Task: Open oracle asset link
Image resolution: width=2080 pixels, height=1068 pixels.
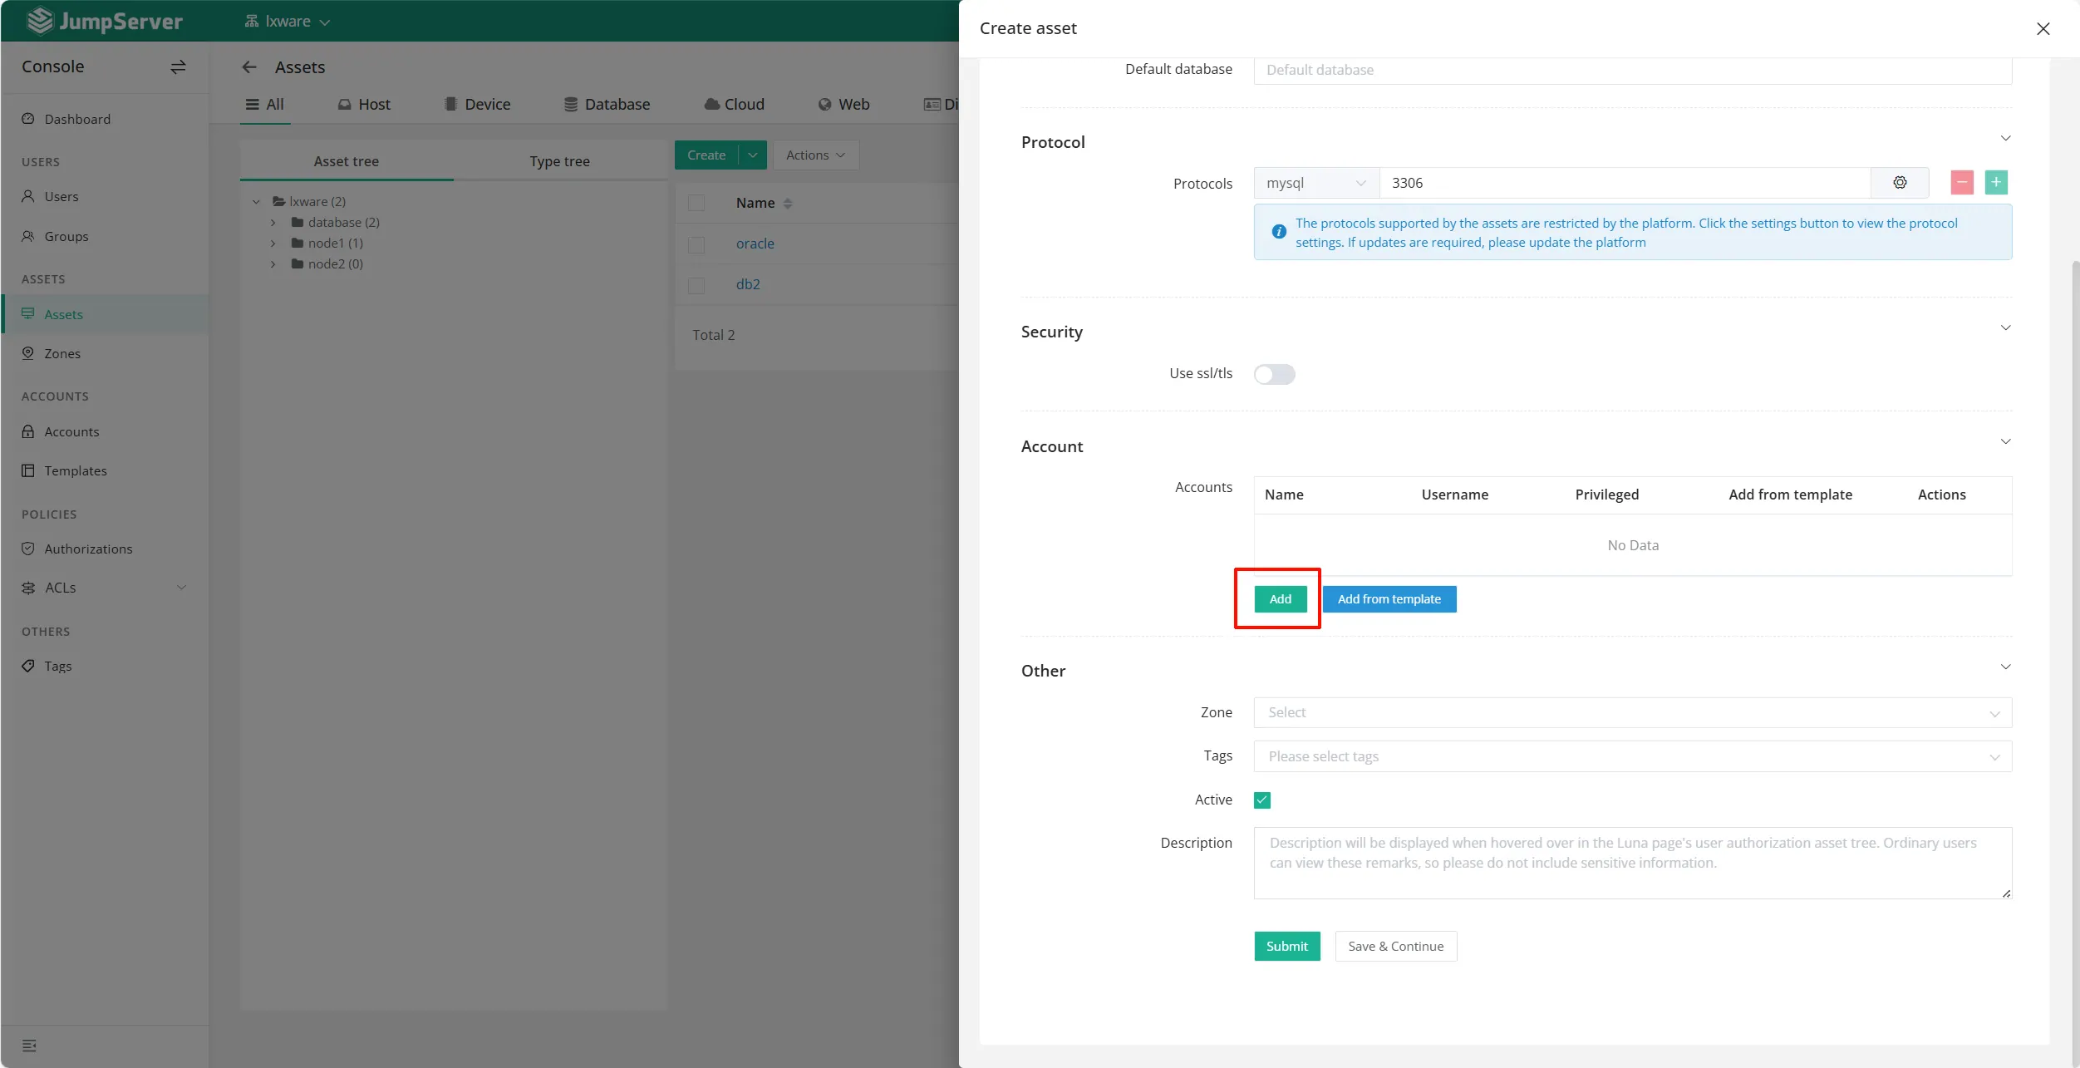Action: tap(755, 244)
